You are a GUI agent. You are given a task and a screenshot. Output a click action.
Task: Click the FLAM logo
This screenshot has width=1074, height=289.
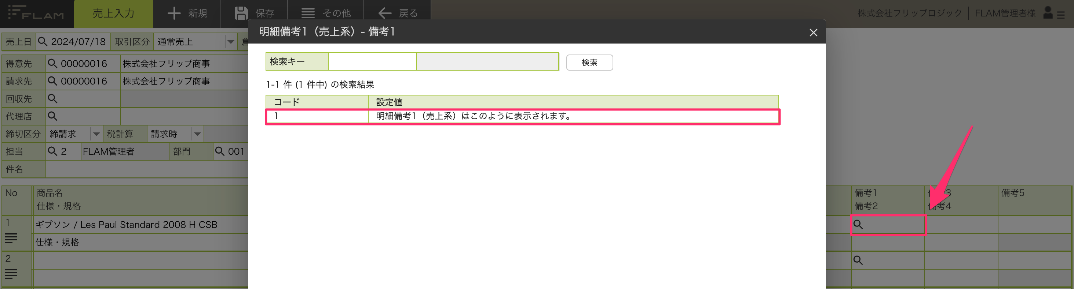(x=36, y=12)
